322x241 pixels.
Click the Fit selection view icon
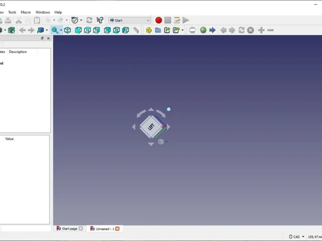pyautogui.click(x=12, y=31)
